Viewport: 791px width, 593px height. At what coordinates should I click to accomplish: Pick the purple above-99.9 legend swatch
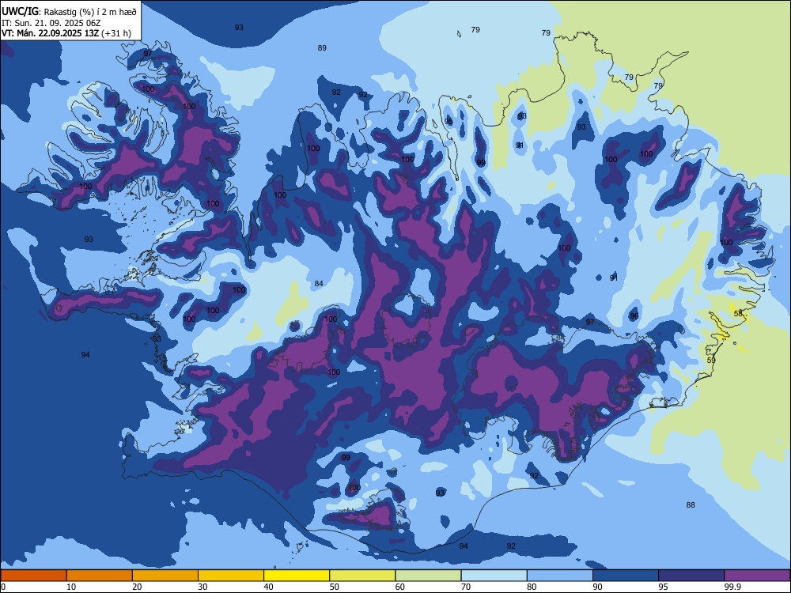(x=757, y=576)
